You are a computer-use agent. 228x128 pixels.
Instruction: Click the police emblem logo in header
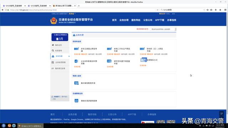54,21
